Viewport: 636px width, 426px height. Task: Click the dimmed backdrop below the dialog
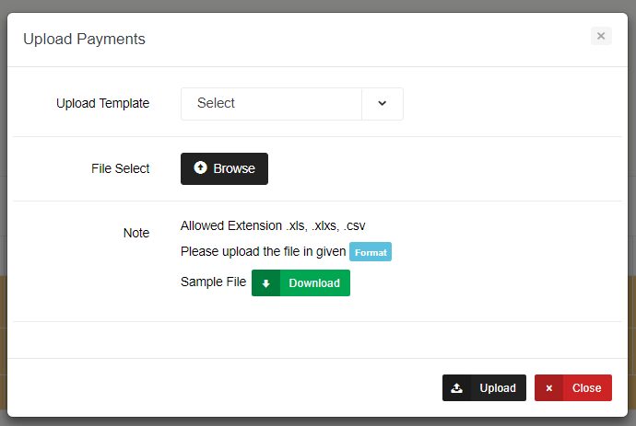[318, 421]
